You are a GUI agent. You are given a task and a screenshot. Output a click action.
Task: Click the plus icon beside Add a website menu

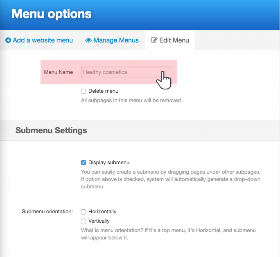(x=8, y=40)
